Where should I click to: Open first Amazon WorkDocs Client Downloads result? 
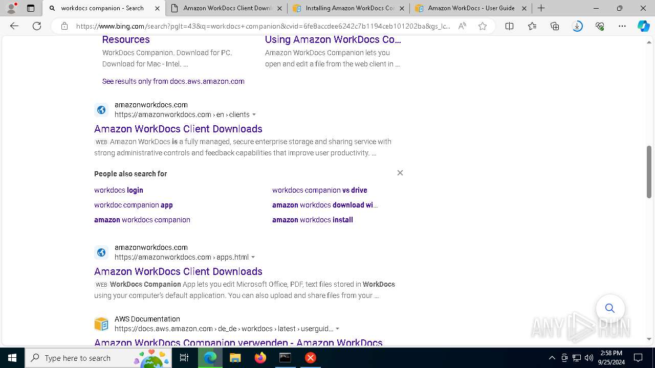pos(178,129)
